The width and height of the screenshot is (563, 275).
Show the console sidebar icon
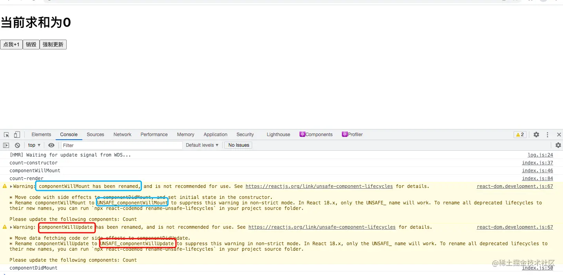click(6, 145)
